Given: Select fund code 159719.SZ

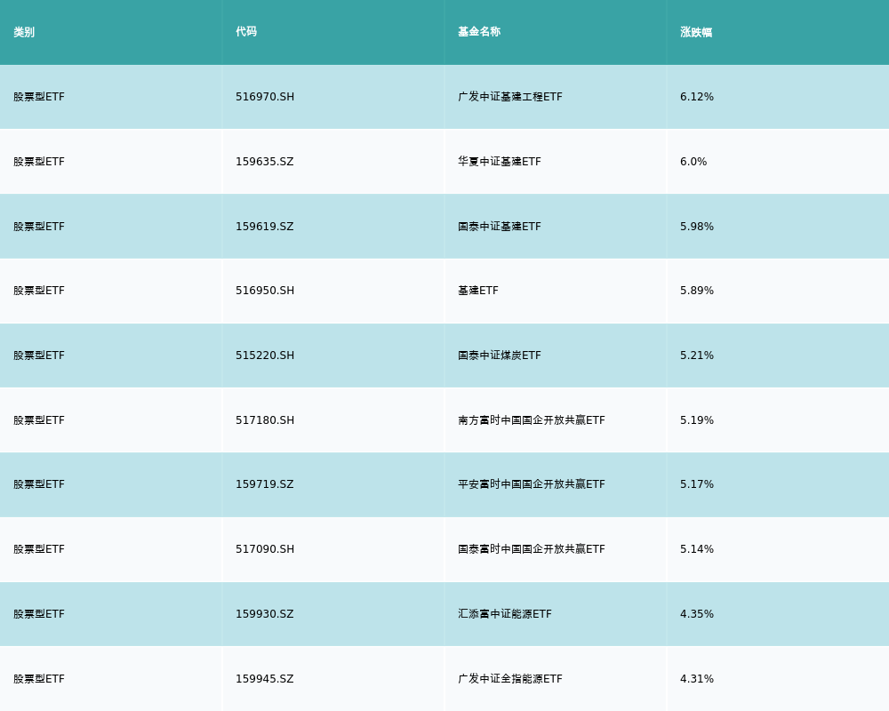Looking at the screenshot, I should (265, 484).
